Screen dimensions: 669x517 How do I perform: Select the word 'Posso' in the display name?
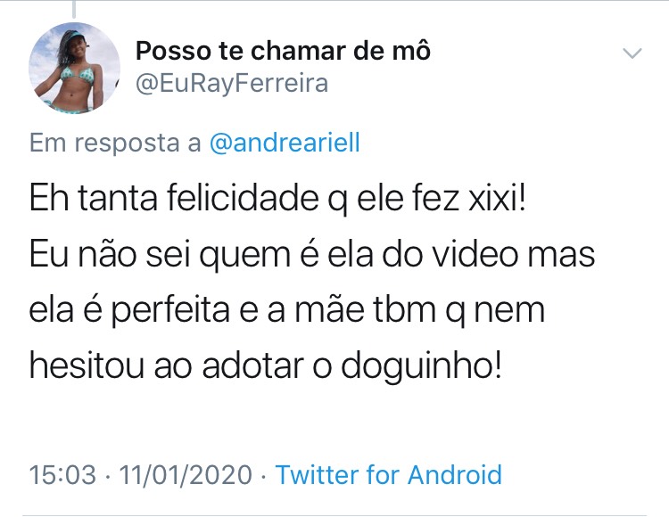[173, 51]
